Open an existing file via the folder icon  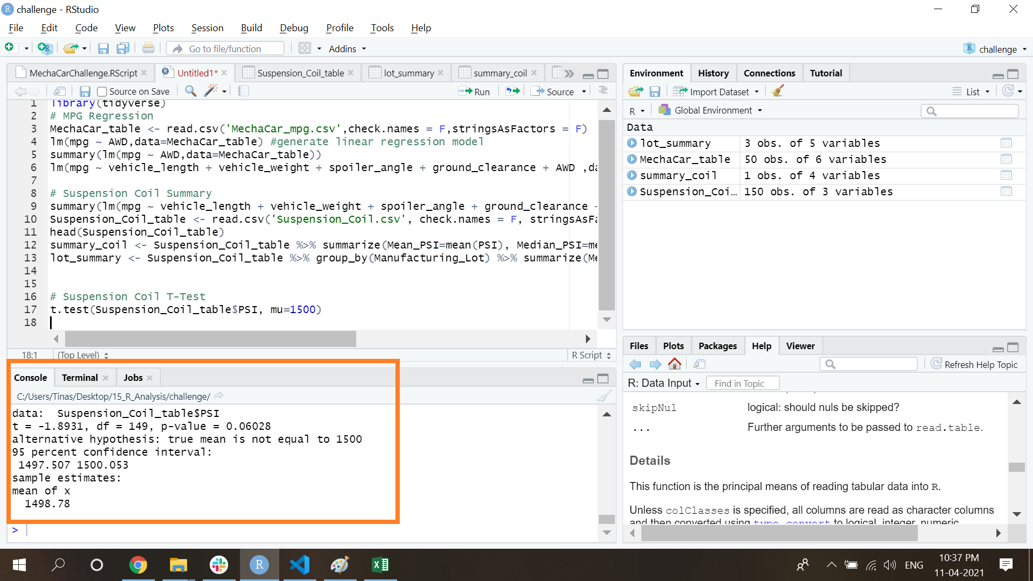pyautogui.click(x=70, y=48)
